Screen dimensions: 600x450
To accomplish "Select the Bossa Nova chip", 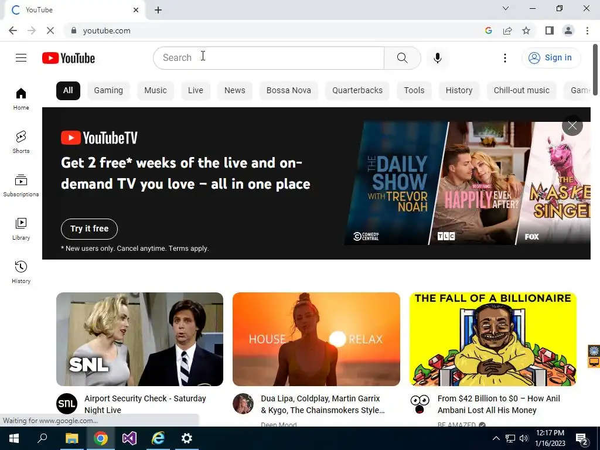I will coord(288,91).
